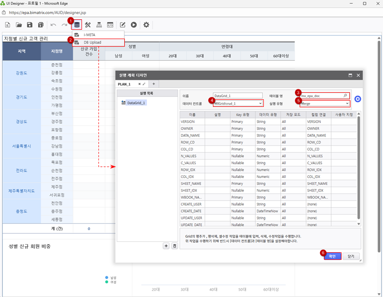Open the database stack toolbar icon
383x297 pixels.
coord(77,24)
